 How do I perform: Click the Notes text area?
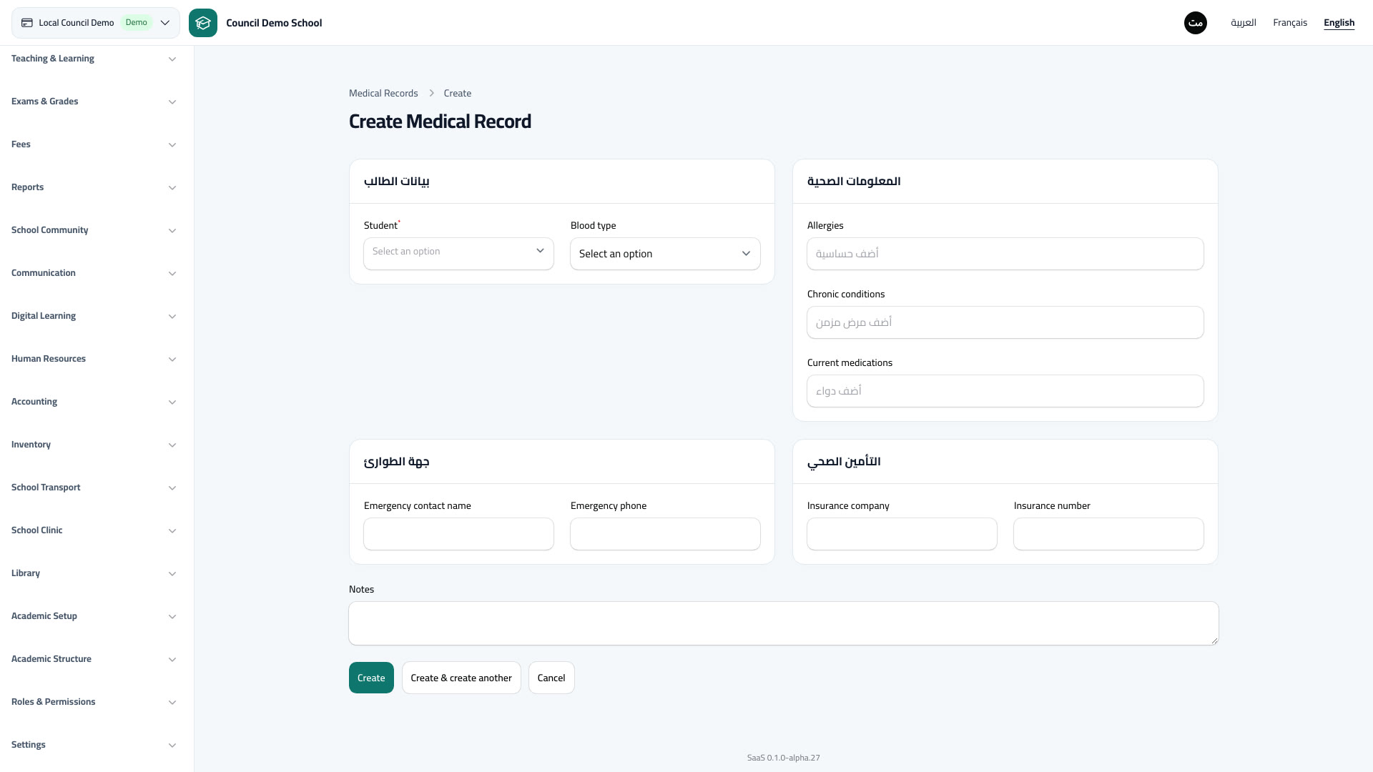[784, 623]
